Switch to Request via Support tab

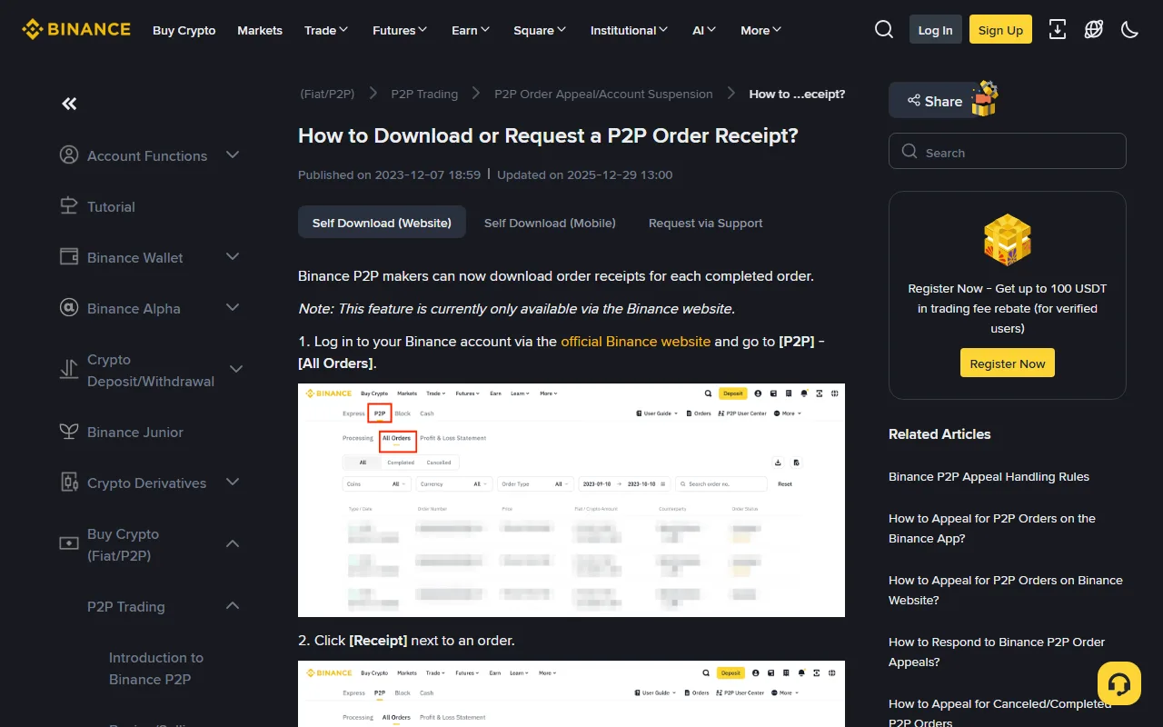click(705, 223)
